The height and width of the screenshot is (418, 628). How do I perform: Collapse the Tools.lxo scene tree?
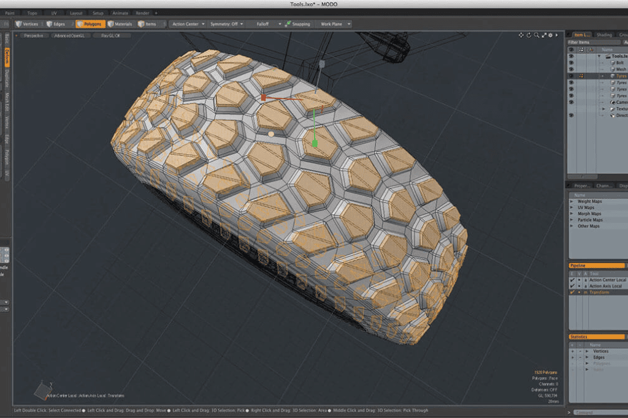(x=599, y=56)
